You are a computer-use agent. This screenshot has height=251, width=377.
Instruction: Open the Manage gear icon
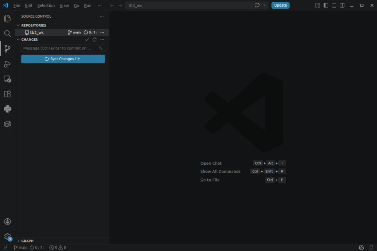point(7,237)
